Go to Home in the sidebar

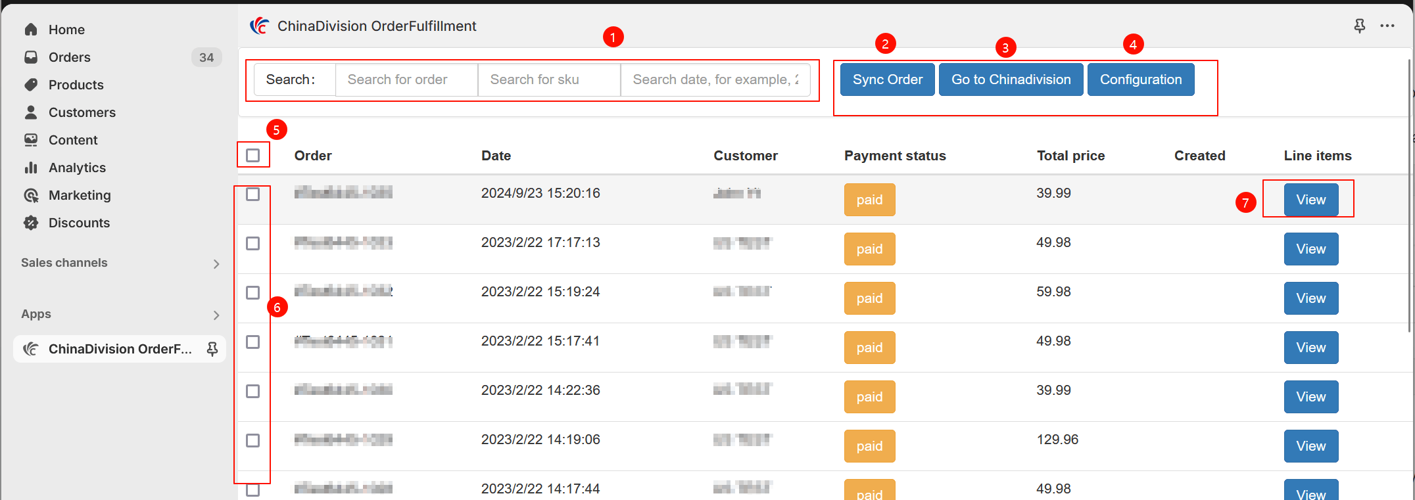[66, 30]
